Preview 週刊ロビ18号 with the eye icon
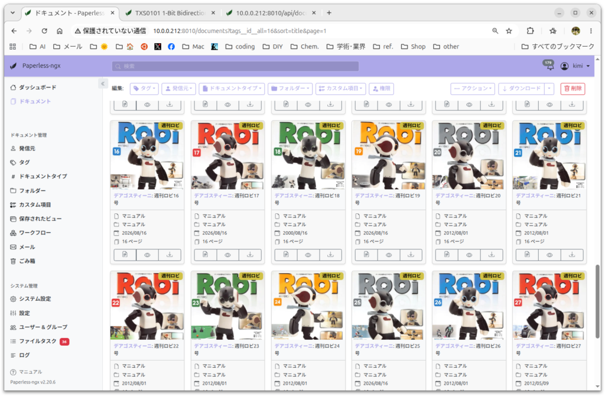Viewport: 605px width, 396px height. point(308,255)
